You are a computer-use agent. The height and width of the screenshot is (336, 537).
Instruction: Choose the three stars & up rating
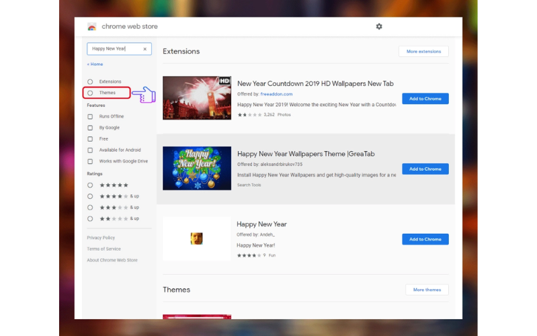[90, 208]
